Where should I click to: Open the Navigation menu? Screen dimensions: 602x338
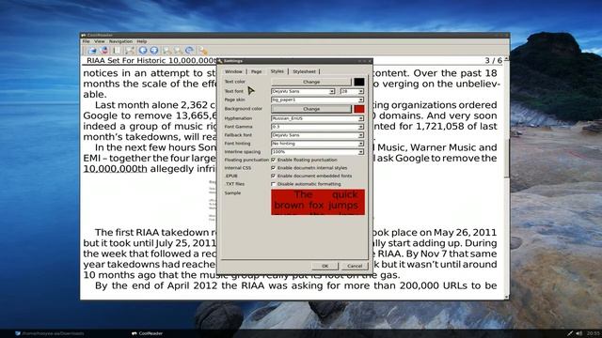click(120, 41)
